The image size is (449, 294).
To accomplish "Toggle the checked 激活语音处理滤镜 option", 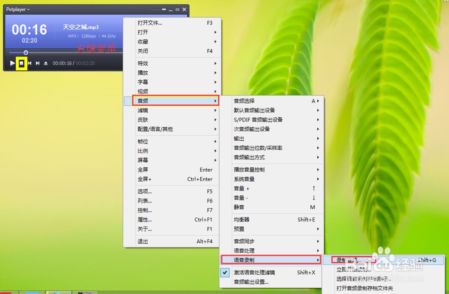I will pos(272,272).
